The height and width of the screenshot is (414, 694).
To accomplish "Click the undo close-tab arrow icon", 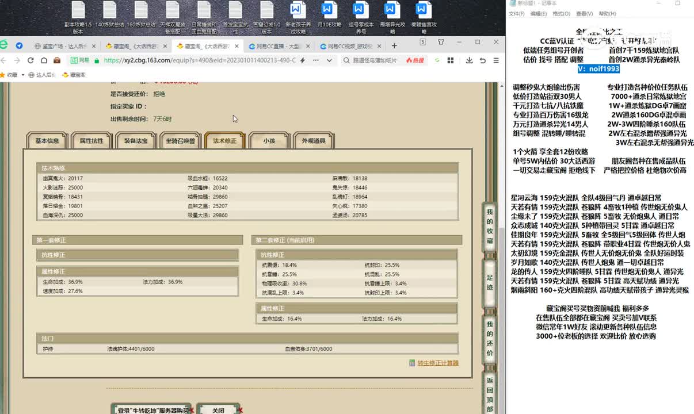I will tap(482, 60).
